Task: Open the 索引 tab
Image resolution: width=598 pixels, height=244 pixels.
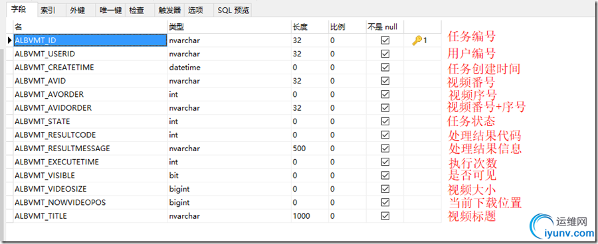Action: point(48,11)
